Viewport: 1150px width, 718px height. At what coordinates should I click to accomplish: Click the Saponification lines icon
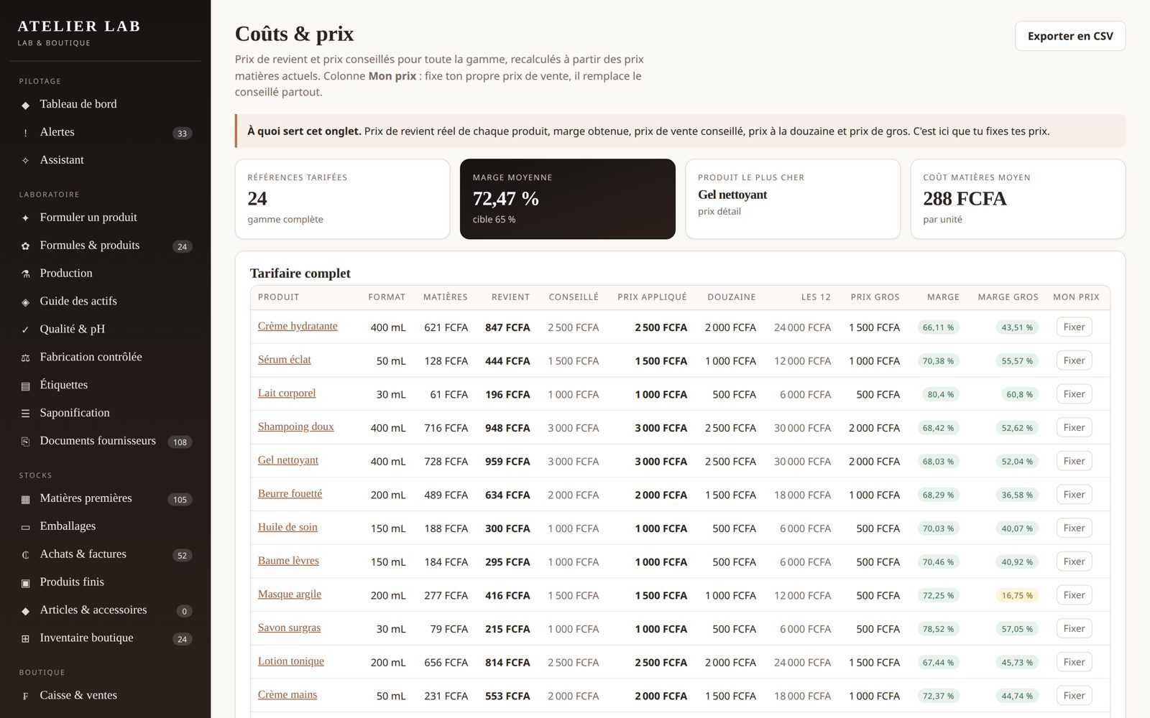(x=25, y=414)
